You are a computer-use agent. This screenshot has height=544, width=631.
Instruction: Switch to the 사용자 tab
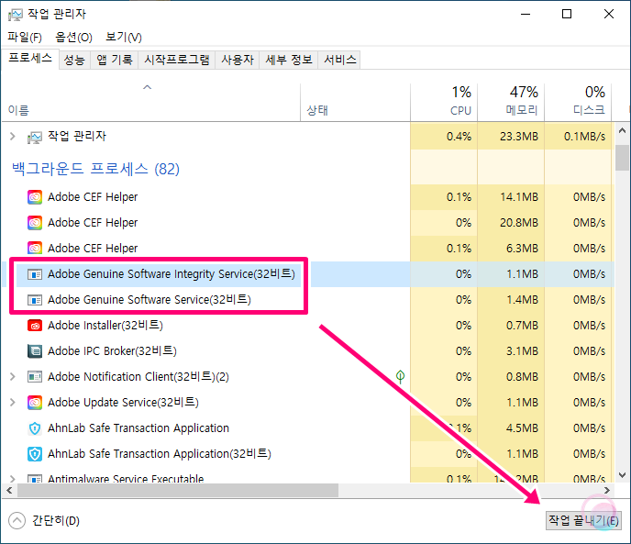tap(238, 60)
